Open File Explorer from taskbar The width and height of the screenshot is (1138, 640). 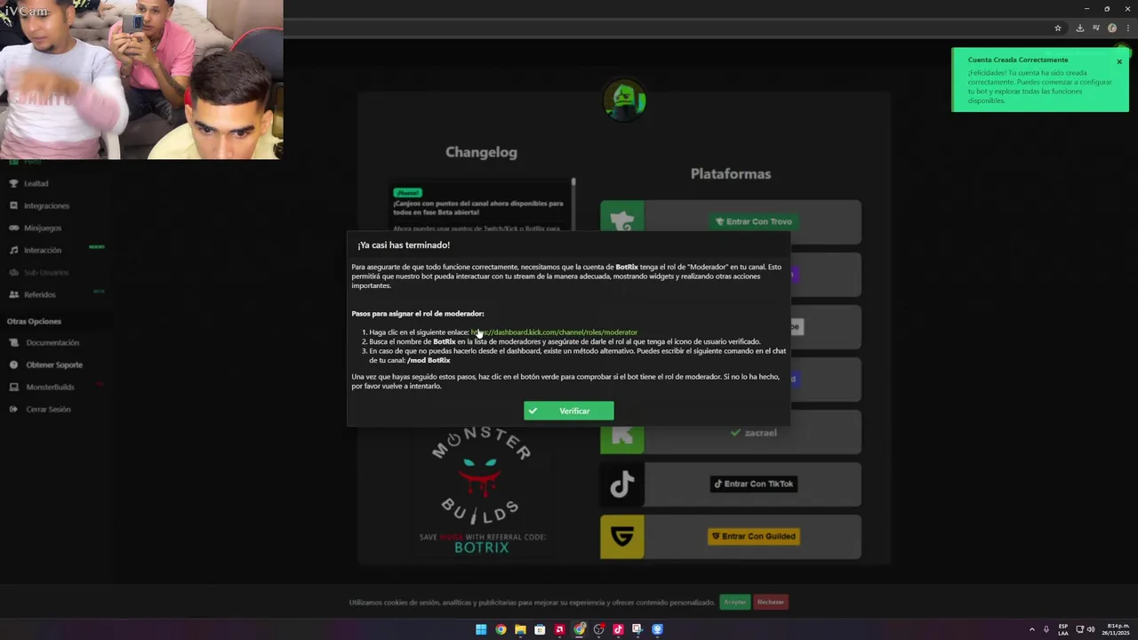(520, 629)
